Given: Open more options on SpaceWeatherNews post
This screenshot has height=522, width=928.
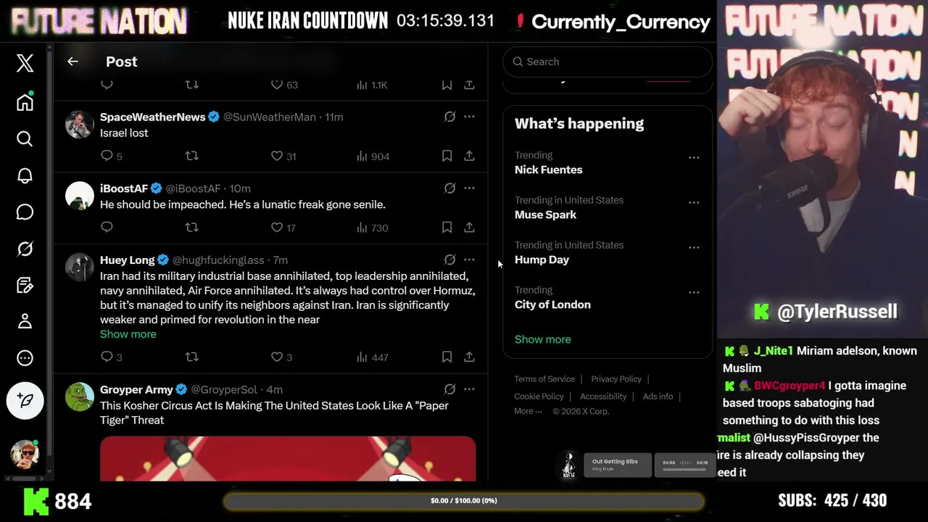Looking at the screenshot, I should pos(469,117).
